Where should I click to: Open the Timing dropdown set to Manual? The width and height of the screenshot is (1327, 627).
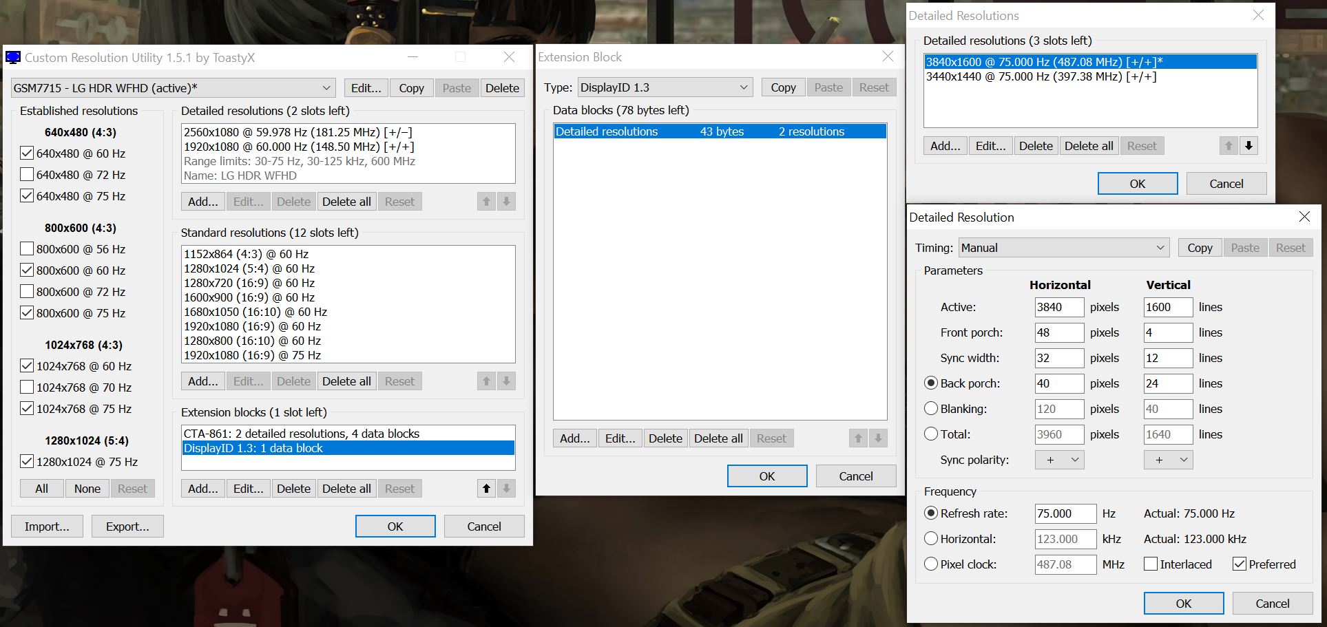1064,248
